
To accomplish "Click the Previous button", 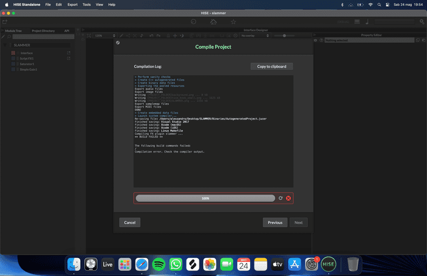I will coord(275,223).
